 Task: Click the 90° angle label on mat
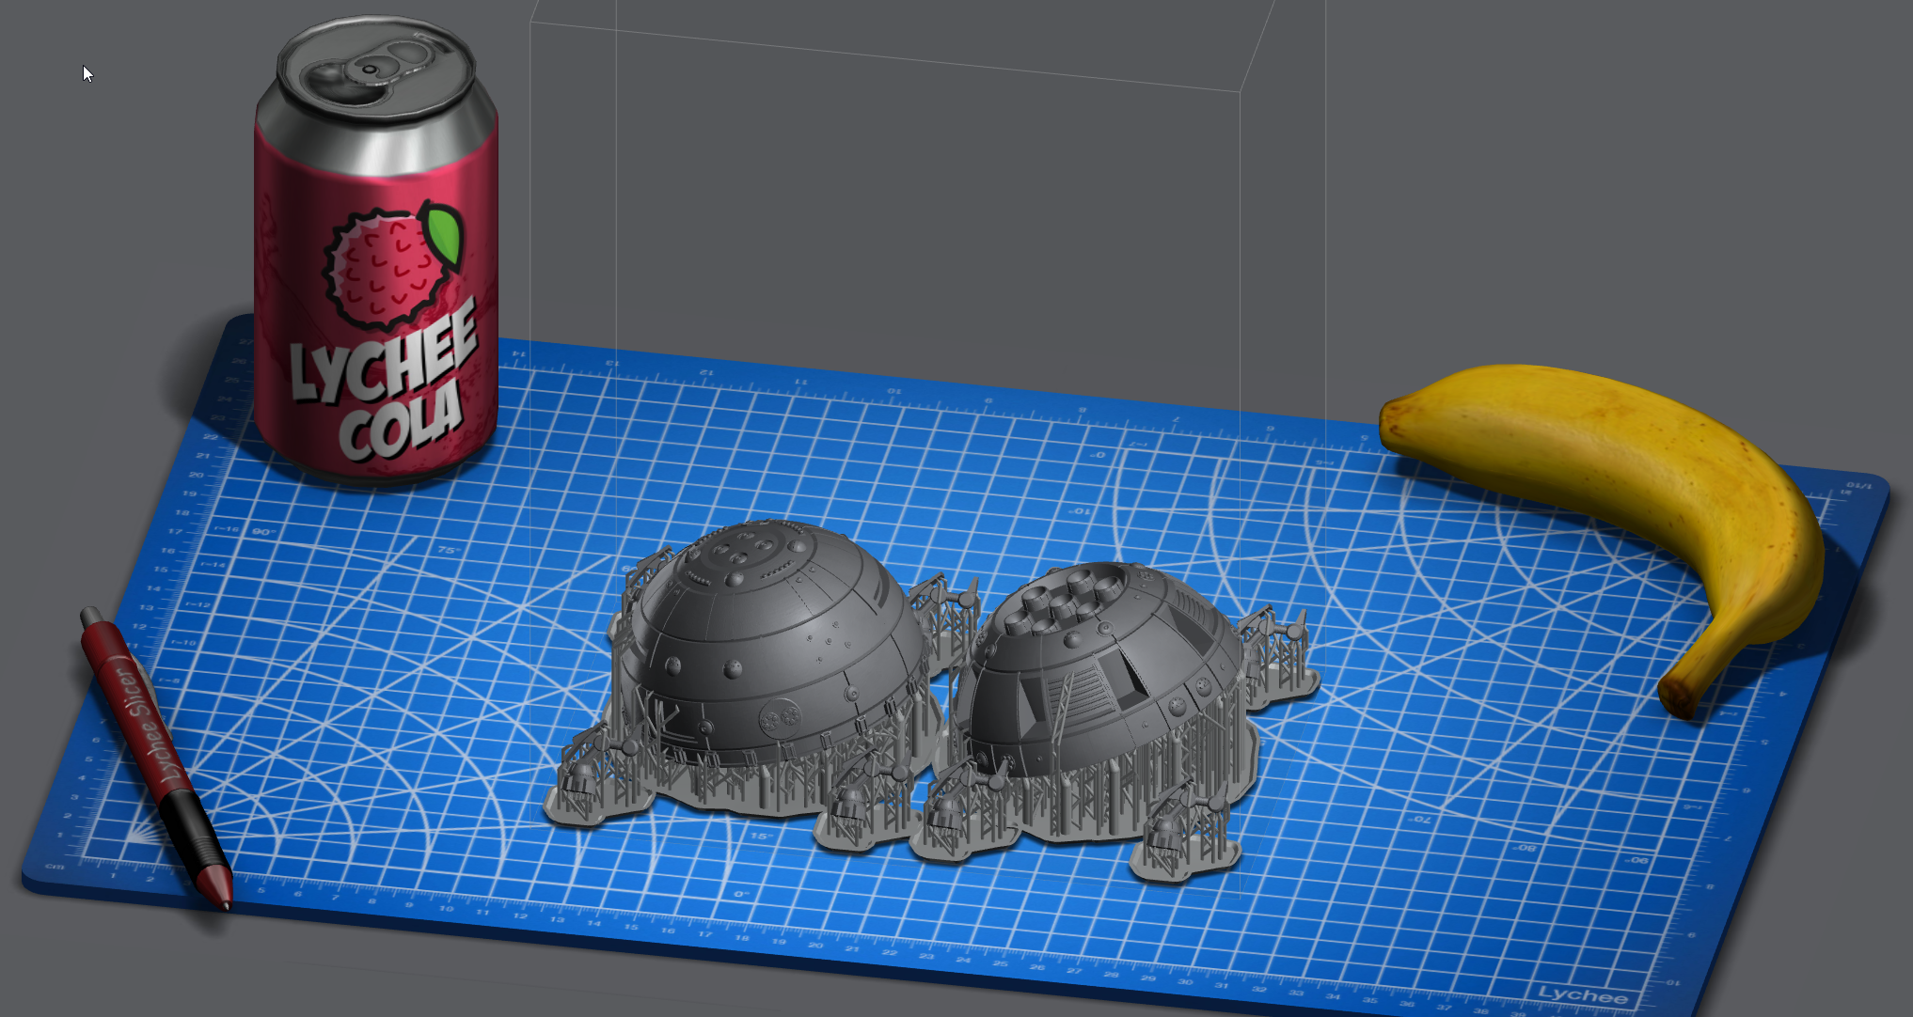coord(263,532)
